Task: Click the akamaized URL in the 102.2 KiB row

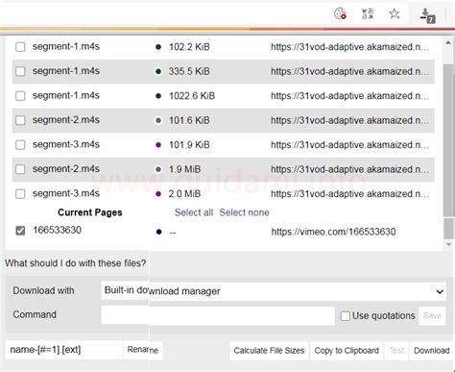Action: tap(349, 47)
